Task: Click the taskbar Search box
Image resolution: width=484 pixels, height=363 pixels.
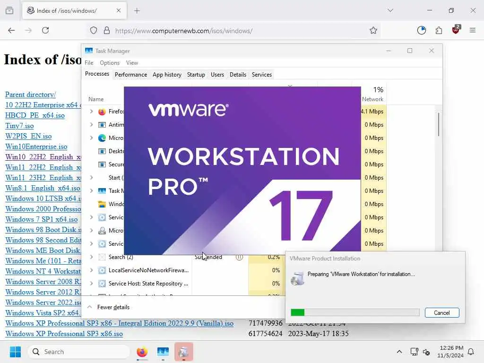Action: [79, 352]
